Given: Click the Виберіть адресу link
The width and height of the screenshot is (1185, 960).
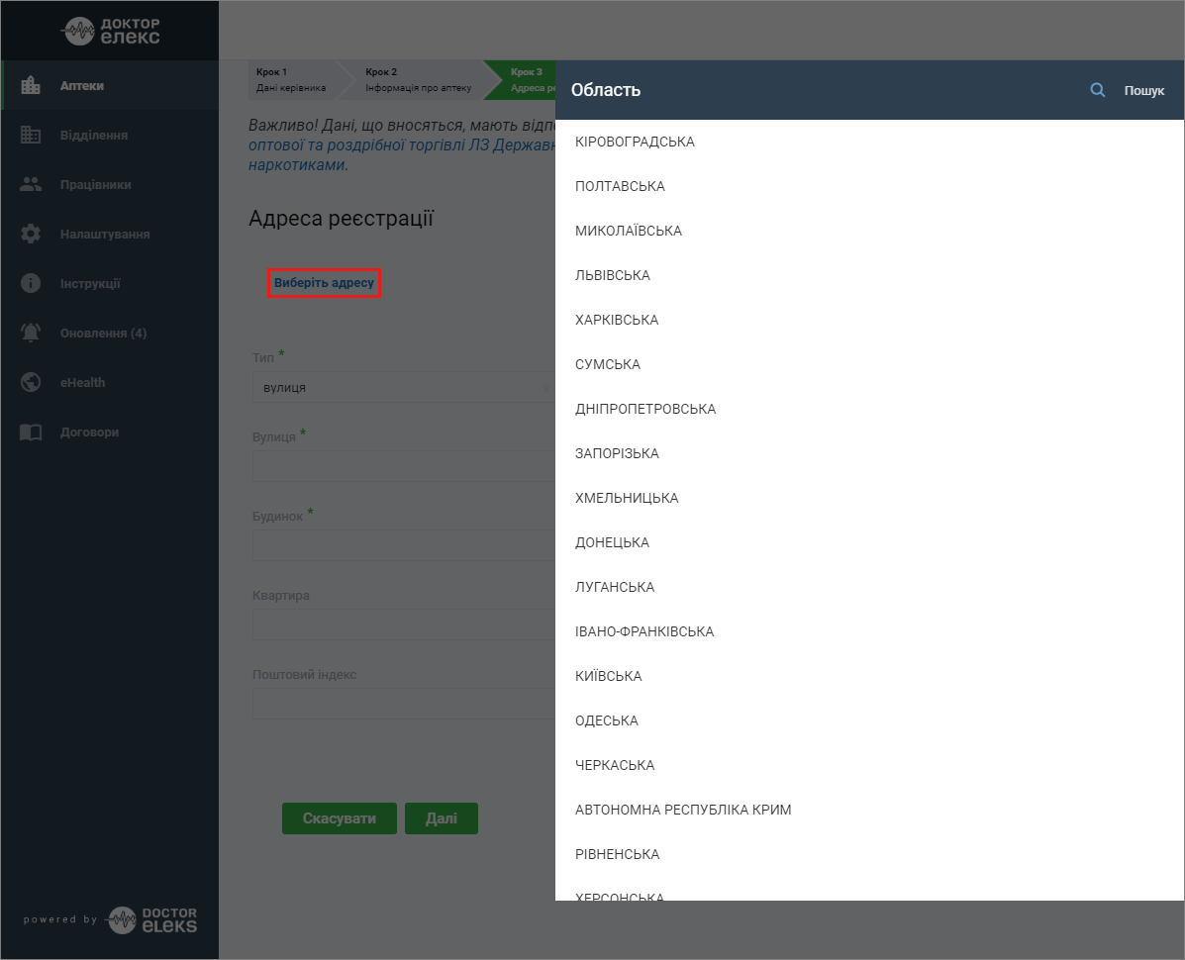Looking at the screenshot, I should tap(324, 282).
